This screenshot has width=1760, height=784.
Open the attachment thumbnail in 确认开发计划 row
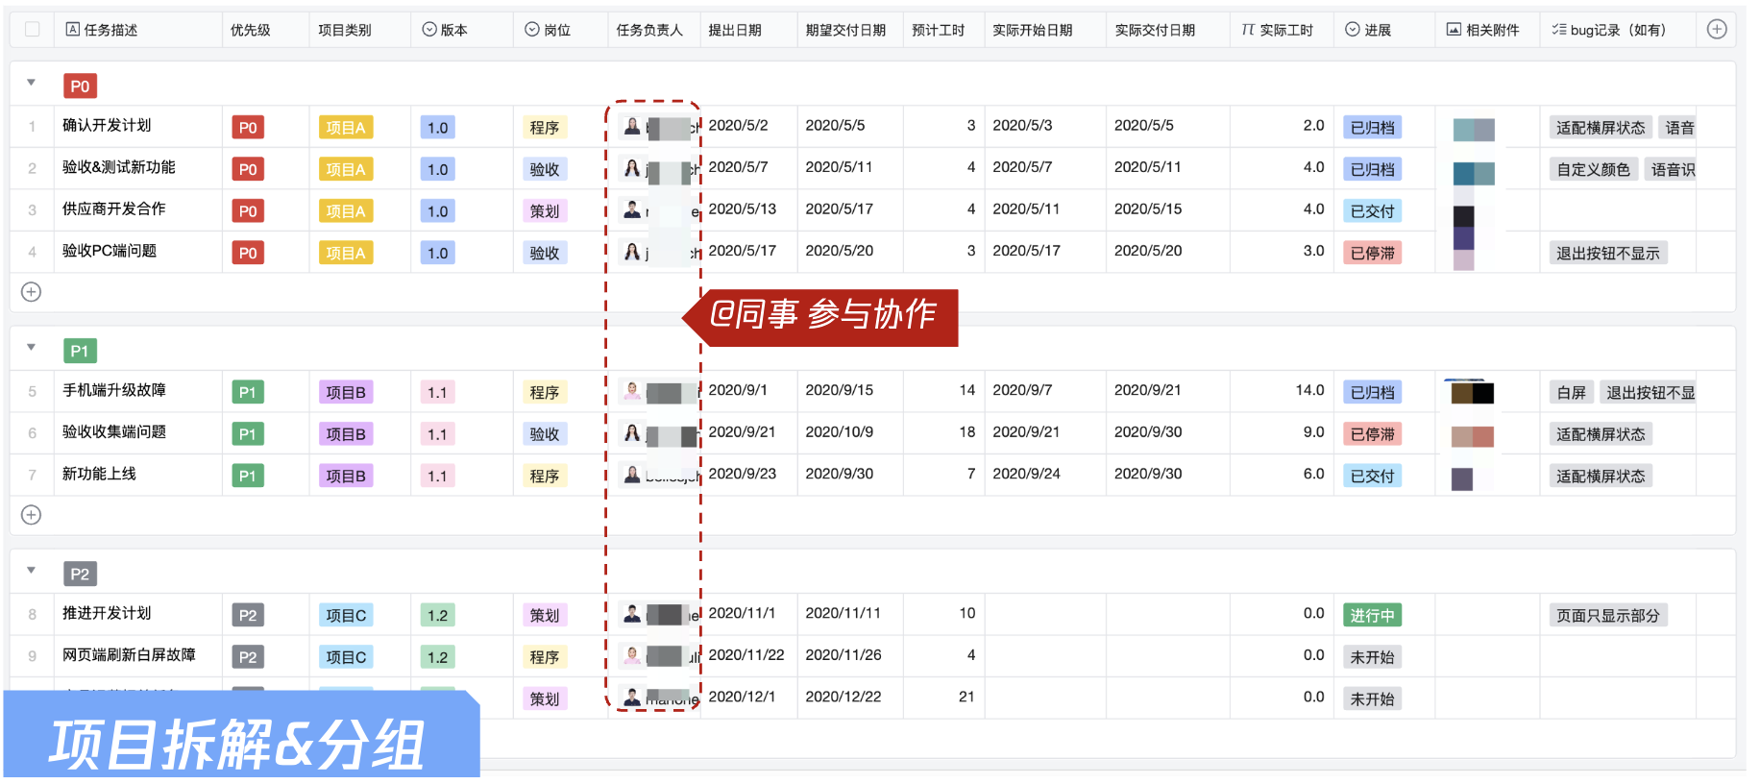click(1474, 130)
